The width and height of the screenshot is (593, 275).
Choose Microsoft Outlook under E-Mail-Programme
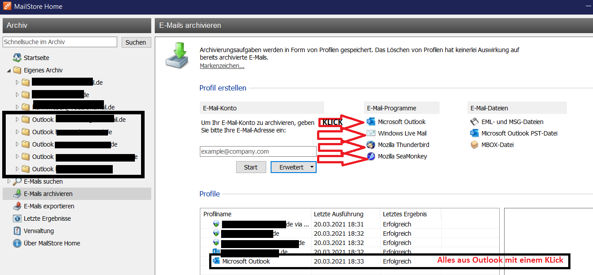point(402,122)
